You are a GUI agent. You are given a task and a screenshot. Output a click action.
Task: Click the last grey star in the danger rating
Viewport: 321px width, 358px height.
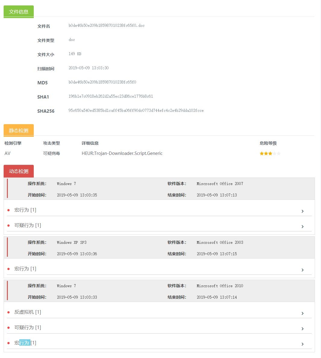click(279, 153)
